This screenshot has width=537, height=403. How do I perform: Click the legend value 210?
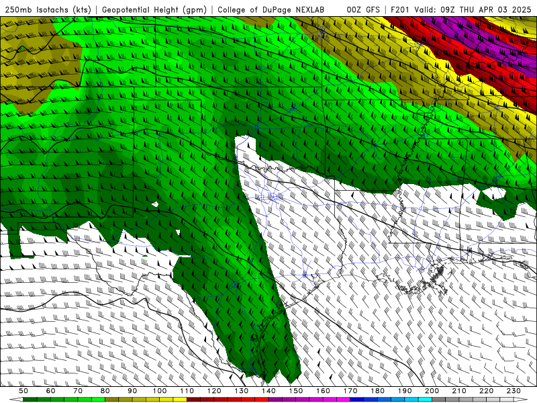coord(459,391)
